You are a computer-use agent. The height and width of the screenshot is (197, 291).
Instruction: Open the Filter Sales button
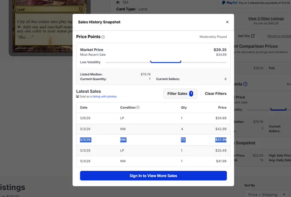point(180,94)
